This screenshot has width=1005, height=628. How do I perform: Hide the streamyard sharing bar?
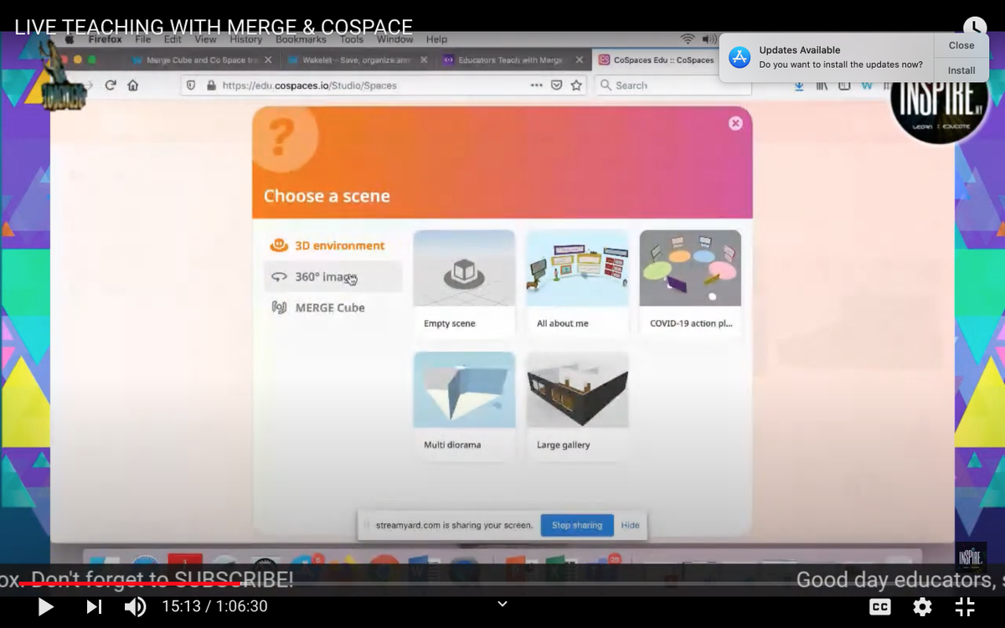pos(630,525)
